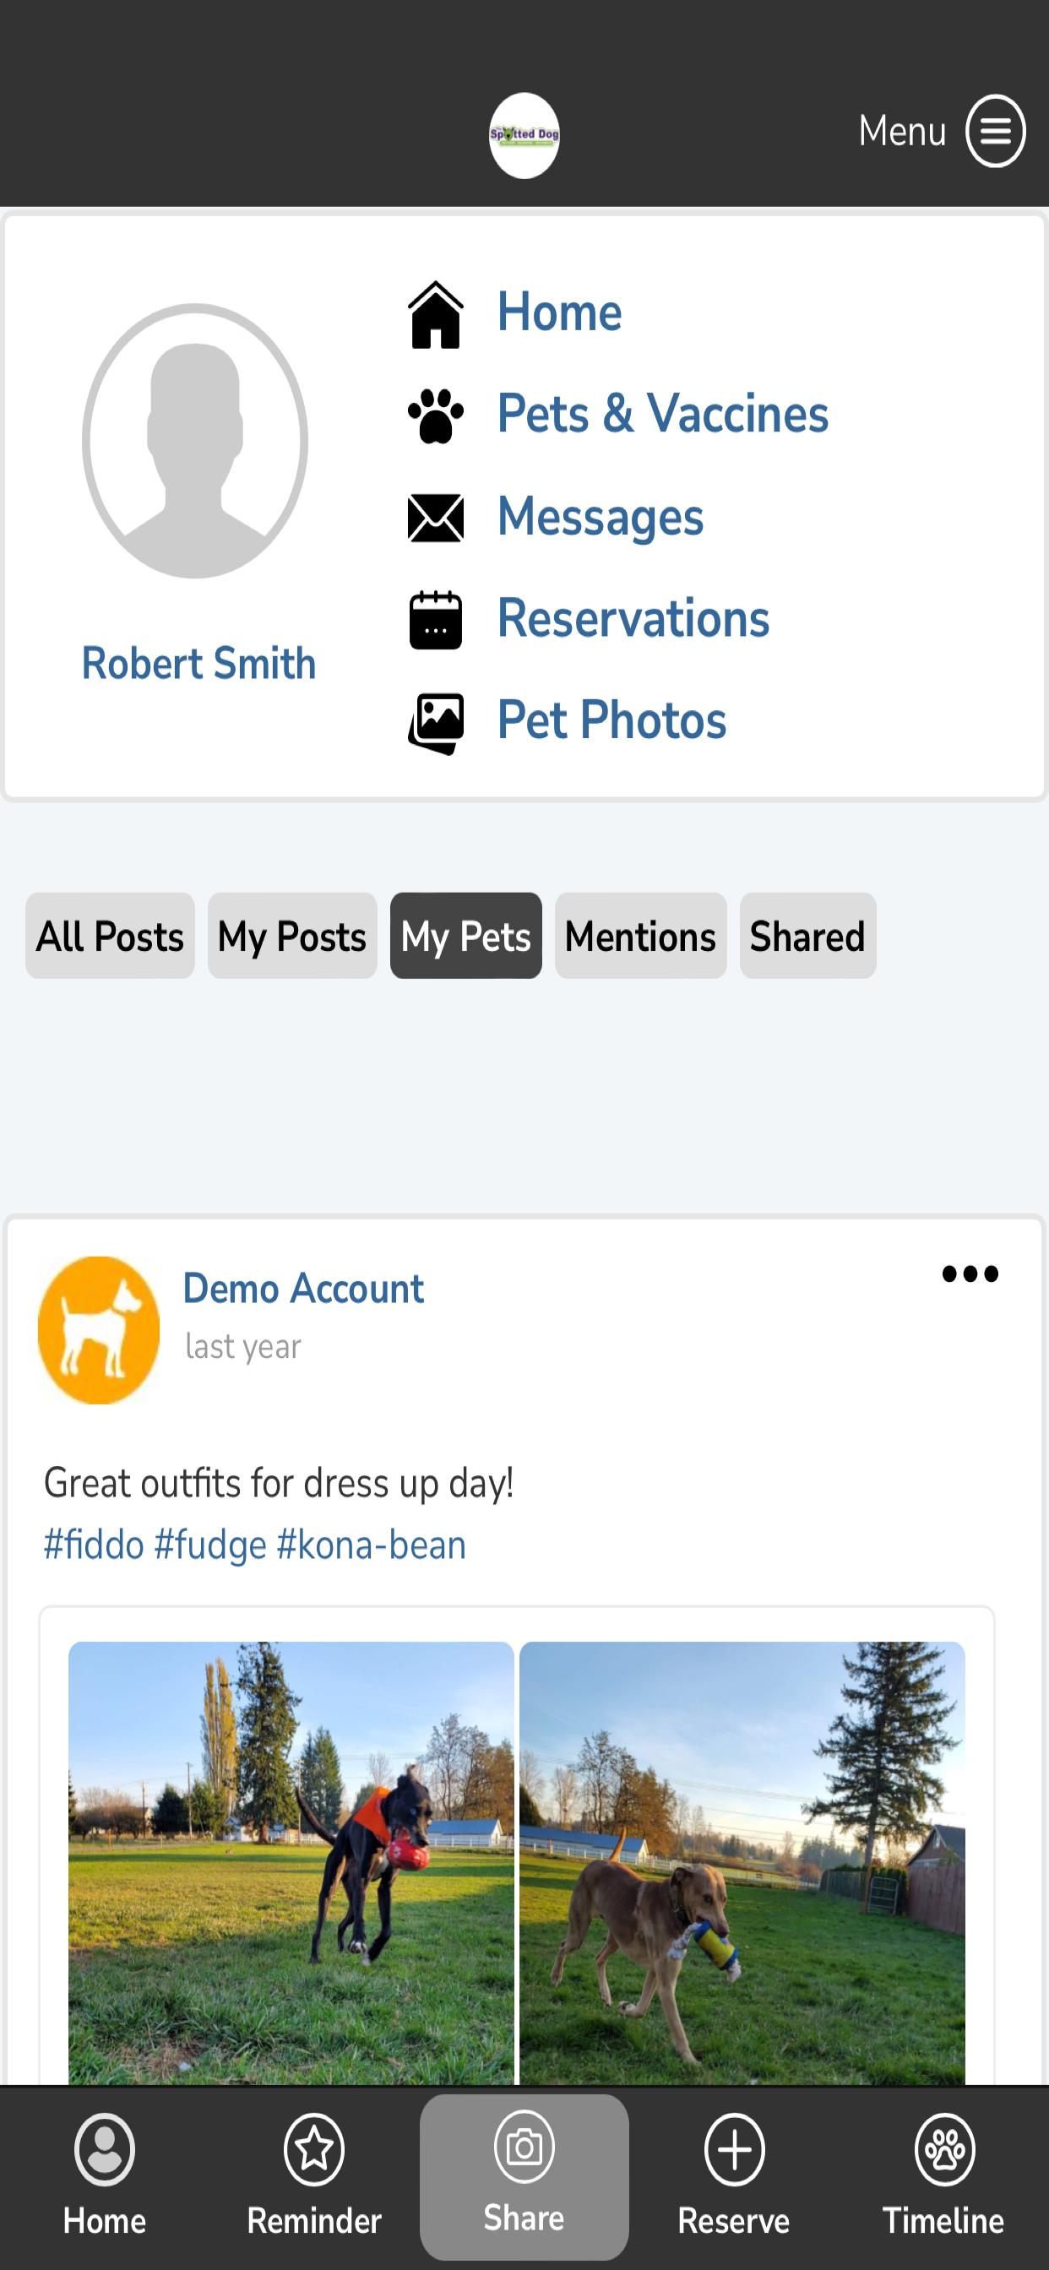
Task: Open the hamburger Menu icon
Action: (995, 131)
